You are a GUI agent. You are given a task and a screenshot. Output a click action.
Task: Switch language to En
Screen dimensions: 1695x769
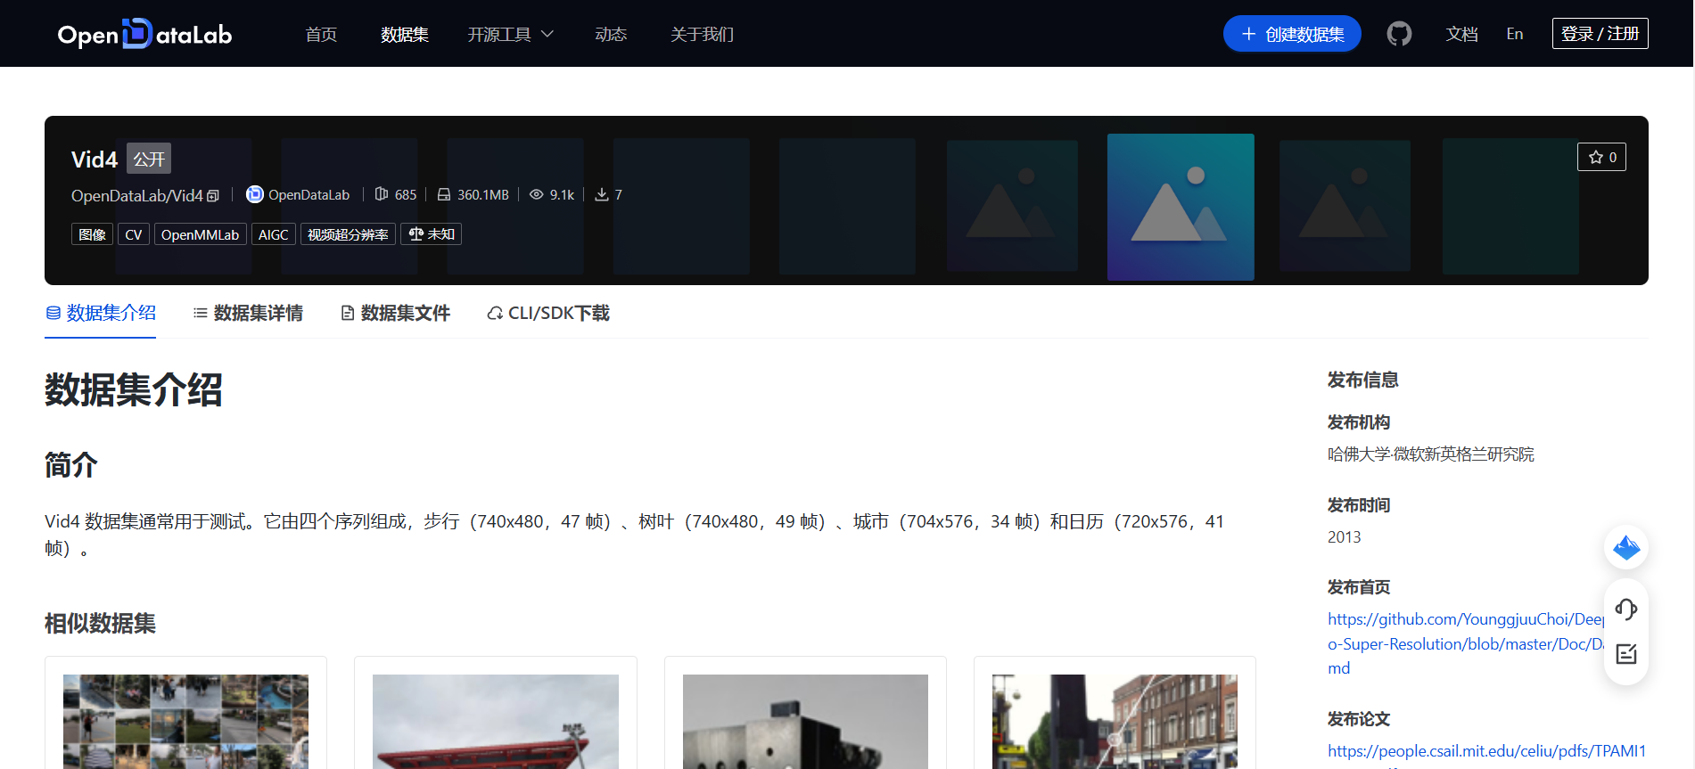pyautogui.click(x=1514, y=34)
